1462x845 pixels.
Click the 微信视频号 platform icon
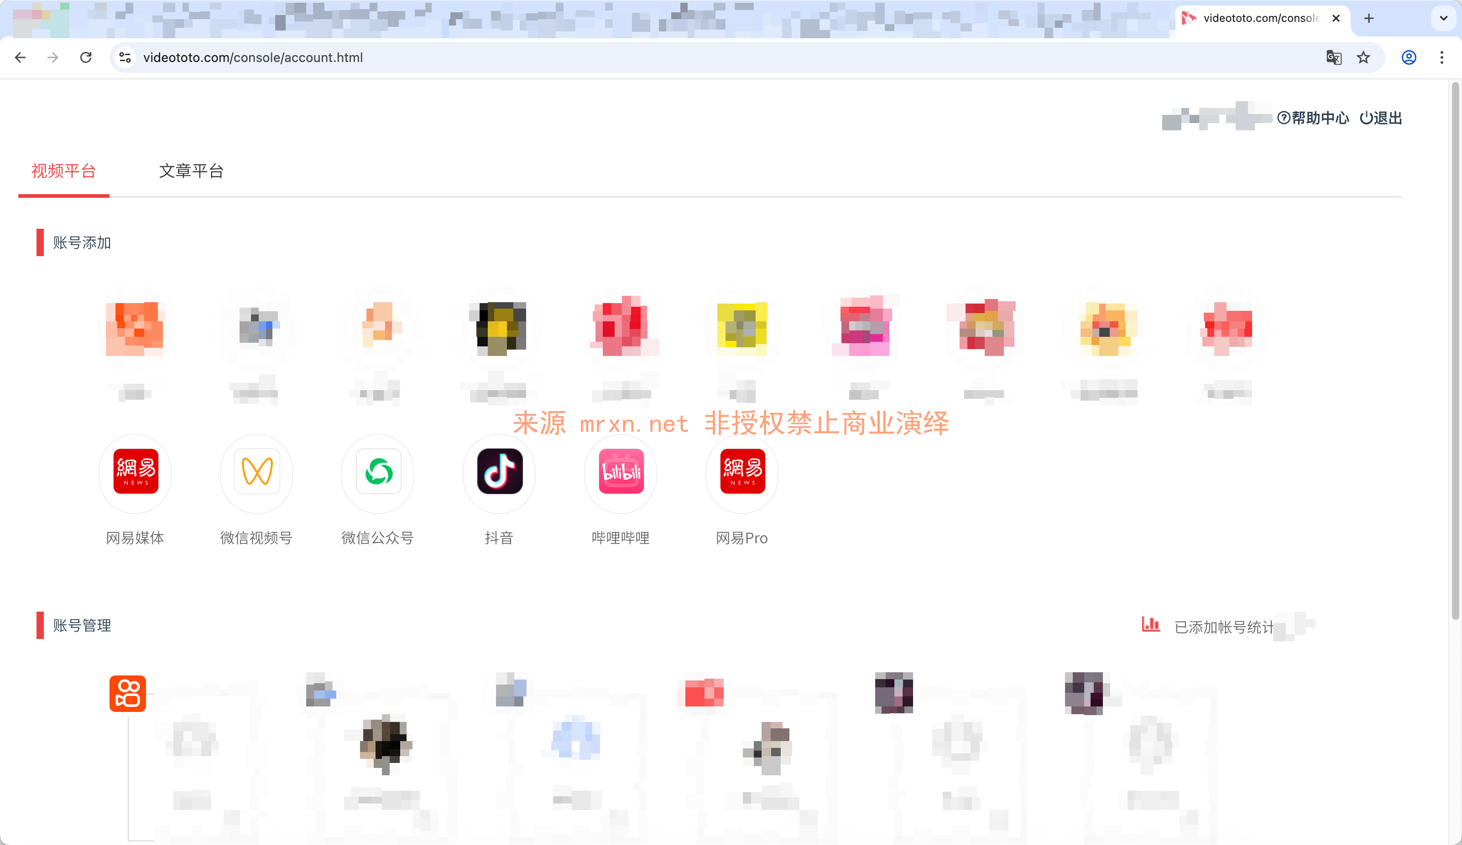[x=257, y=471]
